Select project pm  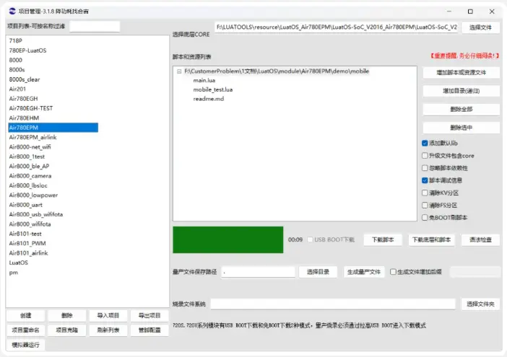pos(14,273)
